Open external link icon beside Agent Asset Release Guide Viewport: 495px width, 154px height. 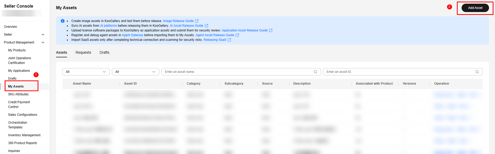(237, 35)
